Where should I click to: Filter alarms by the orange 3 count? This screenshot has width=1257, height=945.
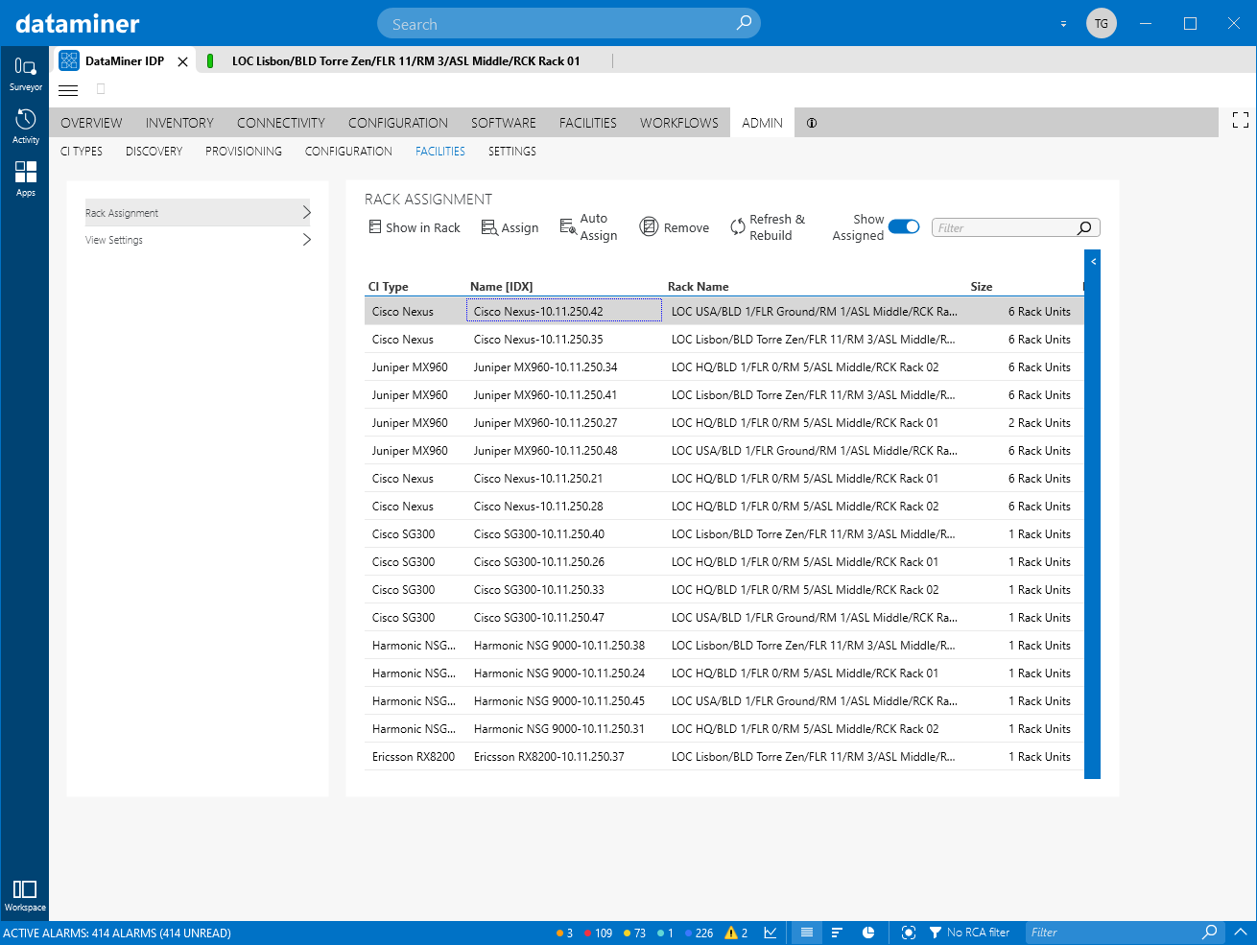coord(564,933)
